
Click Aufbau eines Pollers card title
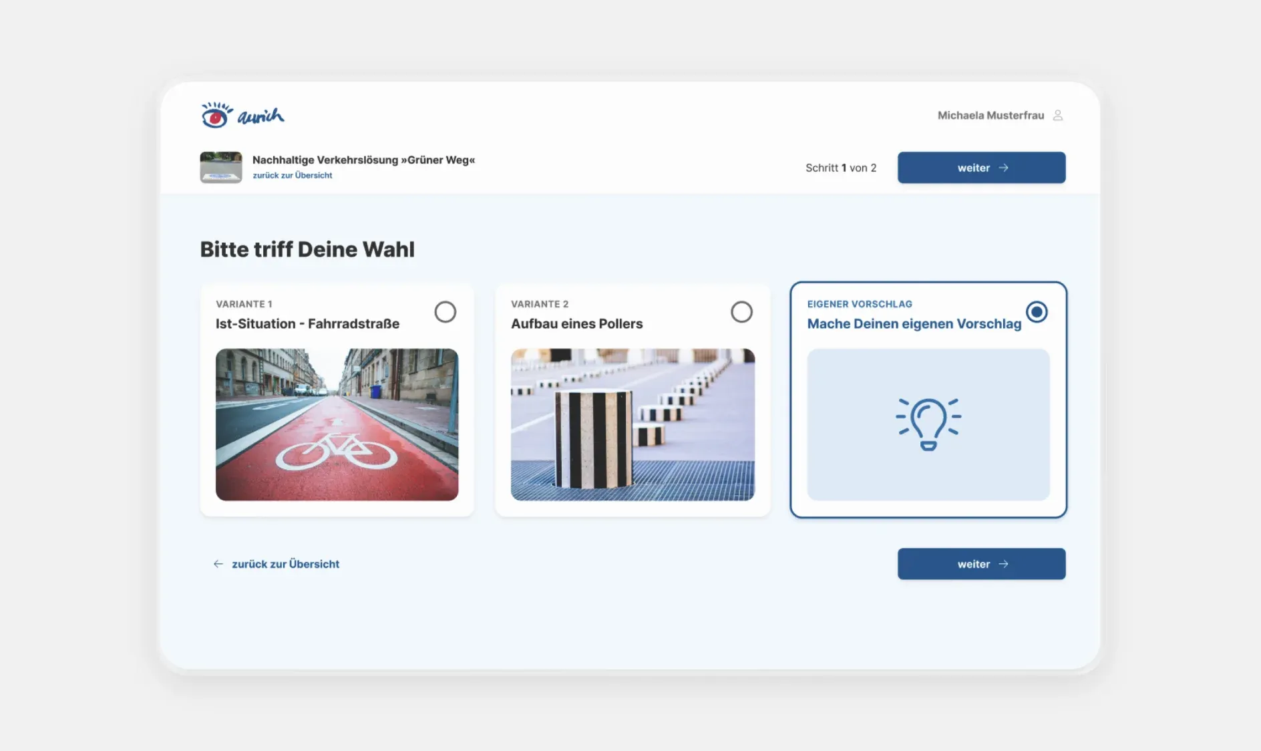(577, 323)
